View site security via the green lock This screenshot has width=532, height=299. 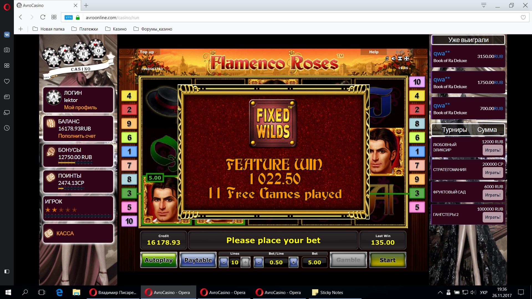78,17
